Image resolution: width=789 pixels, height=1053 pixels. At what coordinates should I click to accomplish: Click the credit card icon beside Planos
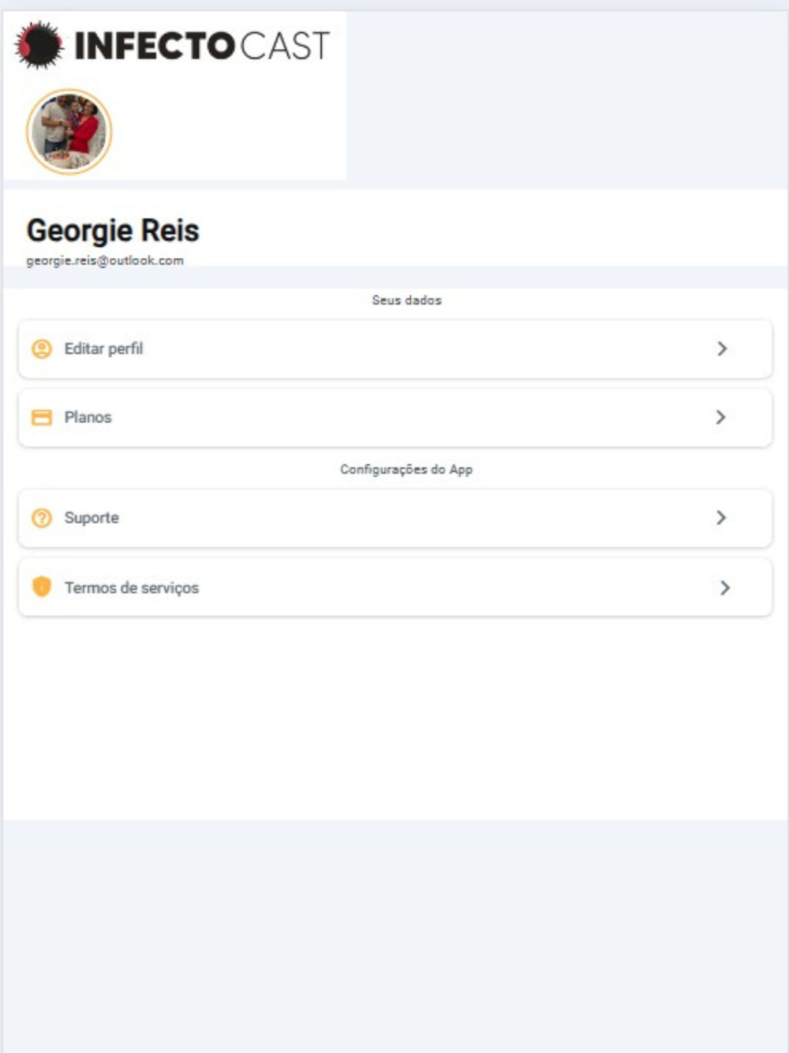coord(42,418)
